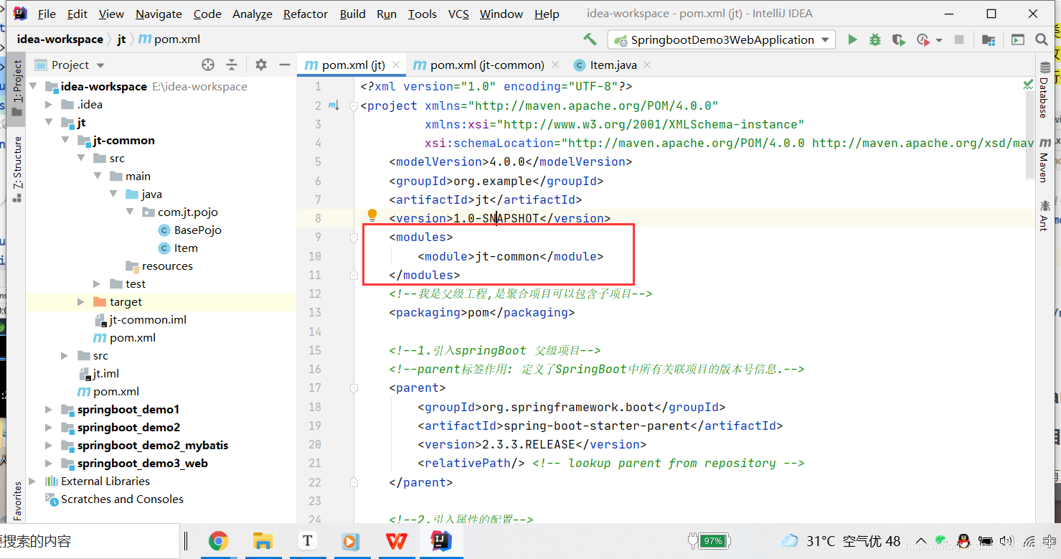Screen dimensions: 1061x559
Task: Run with Coverage shield icon
Action: [x=898, y=39]
